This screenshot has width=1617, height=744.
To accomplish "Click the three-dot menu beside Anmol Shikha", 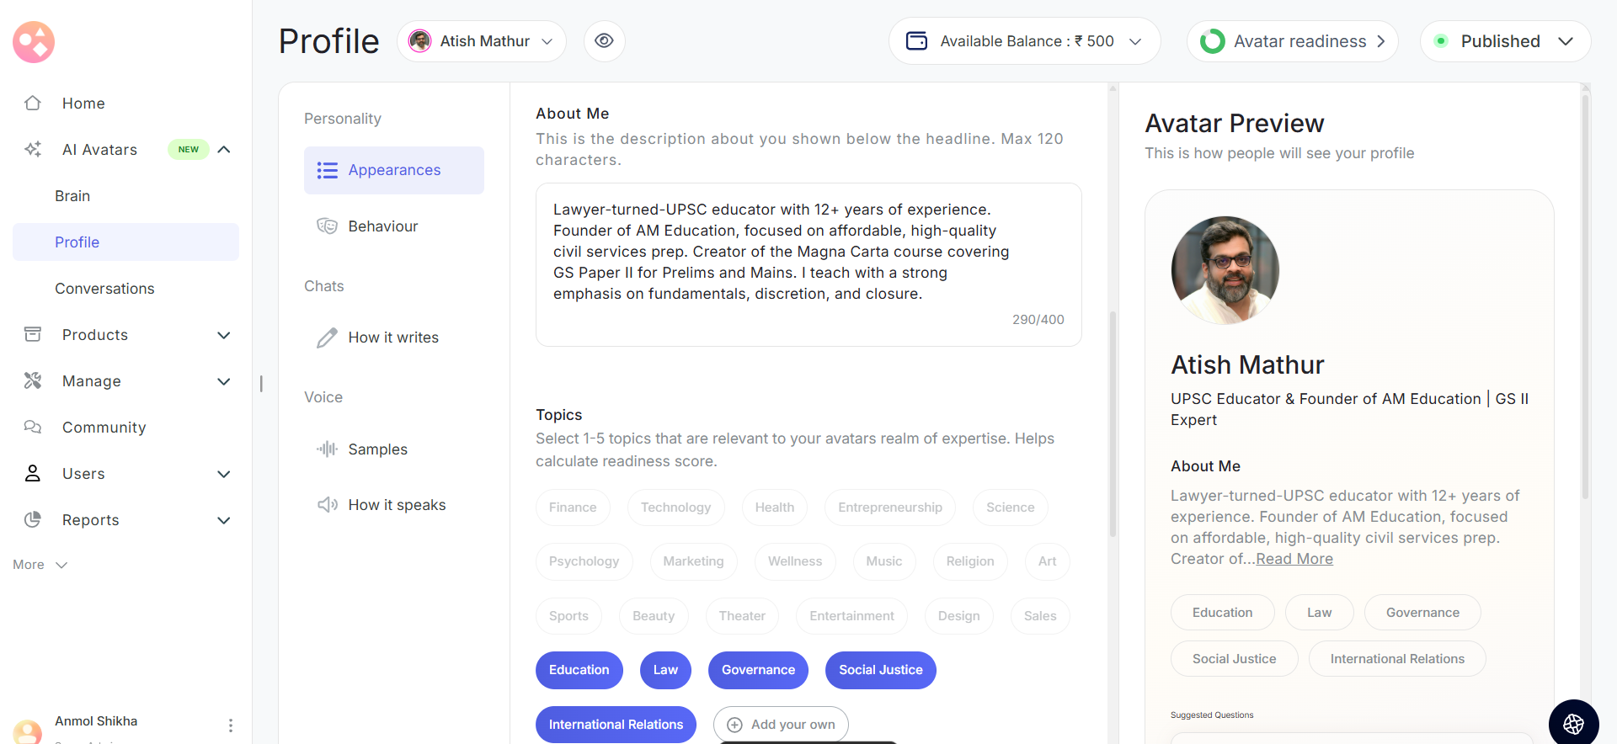I will (230, 725).
